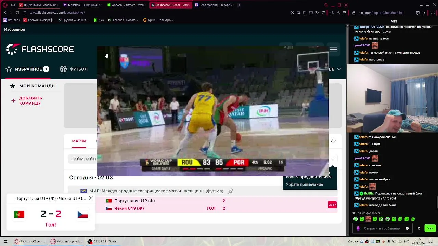Switch to the OBS 32.0.2 taskbar window
The height and width of the screenshot is (246, 438).
click(102, 242)
